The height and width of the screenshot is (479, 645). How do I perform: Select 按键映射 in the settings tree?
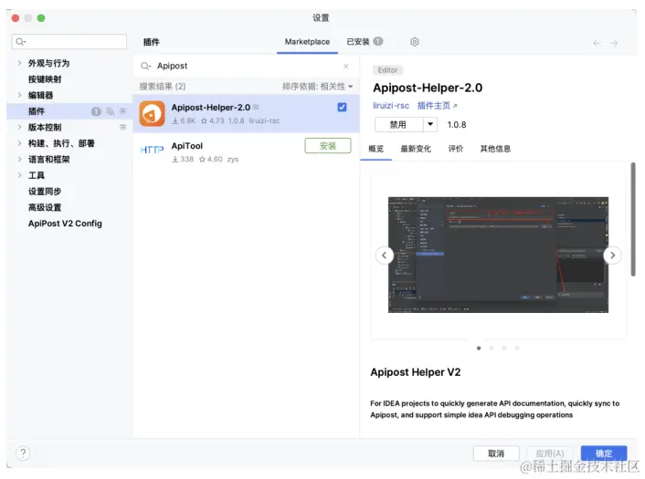coord(45,78)
